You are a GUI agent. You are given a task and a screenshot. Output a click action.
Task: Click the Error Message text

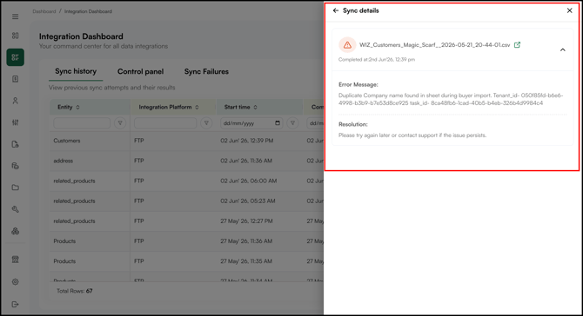point(451,99)
